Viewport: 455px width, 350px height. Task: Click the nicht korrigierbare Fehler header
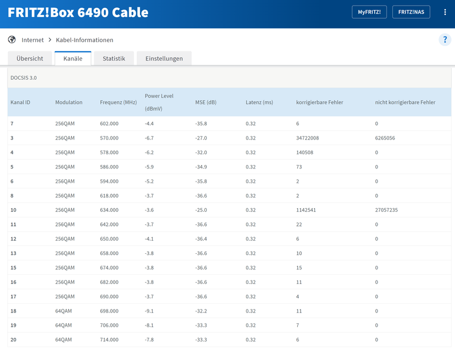click(405, 102)
